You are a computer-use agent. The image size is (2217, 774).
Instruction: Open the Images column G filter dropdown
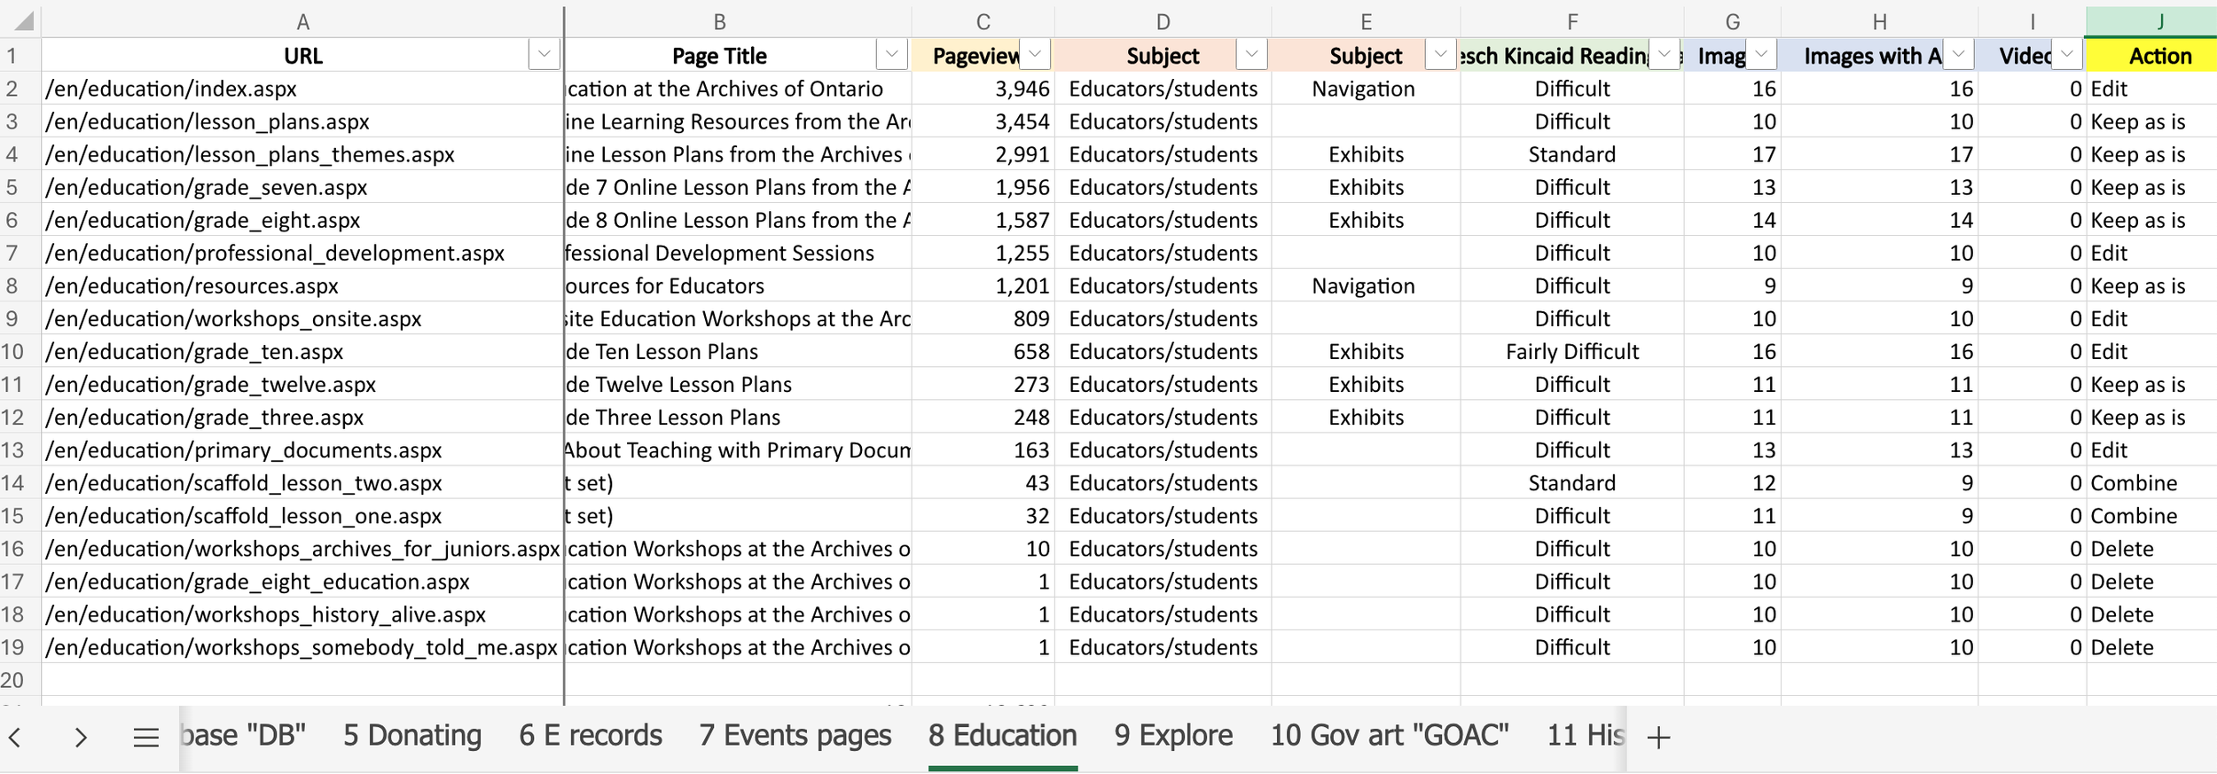[1761, 55]
